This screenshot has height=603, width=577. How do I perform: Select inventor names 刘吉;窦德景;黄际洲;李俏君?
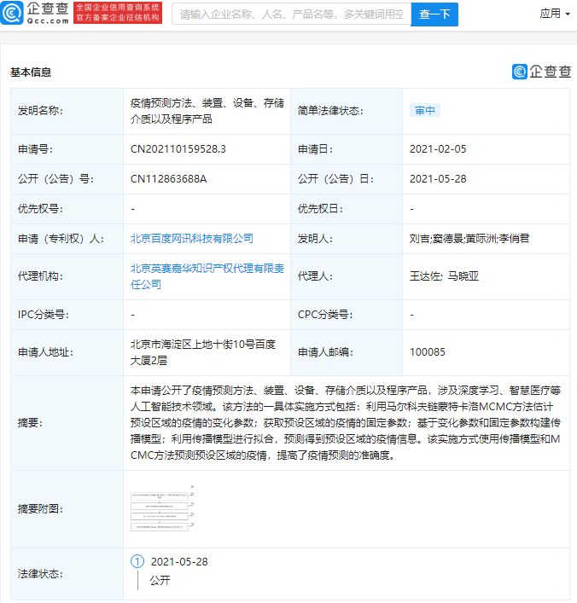pos(469,239)
